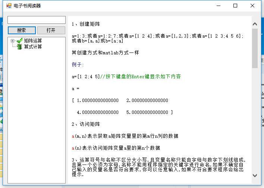This screenshot has height=188, width=264.
Task: Click the line 其创建方式和matlab方式一样
Action: coord(105,53)
